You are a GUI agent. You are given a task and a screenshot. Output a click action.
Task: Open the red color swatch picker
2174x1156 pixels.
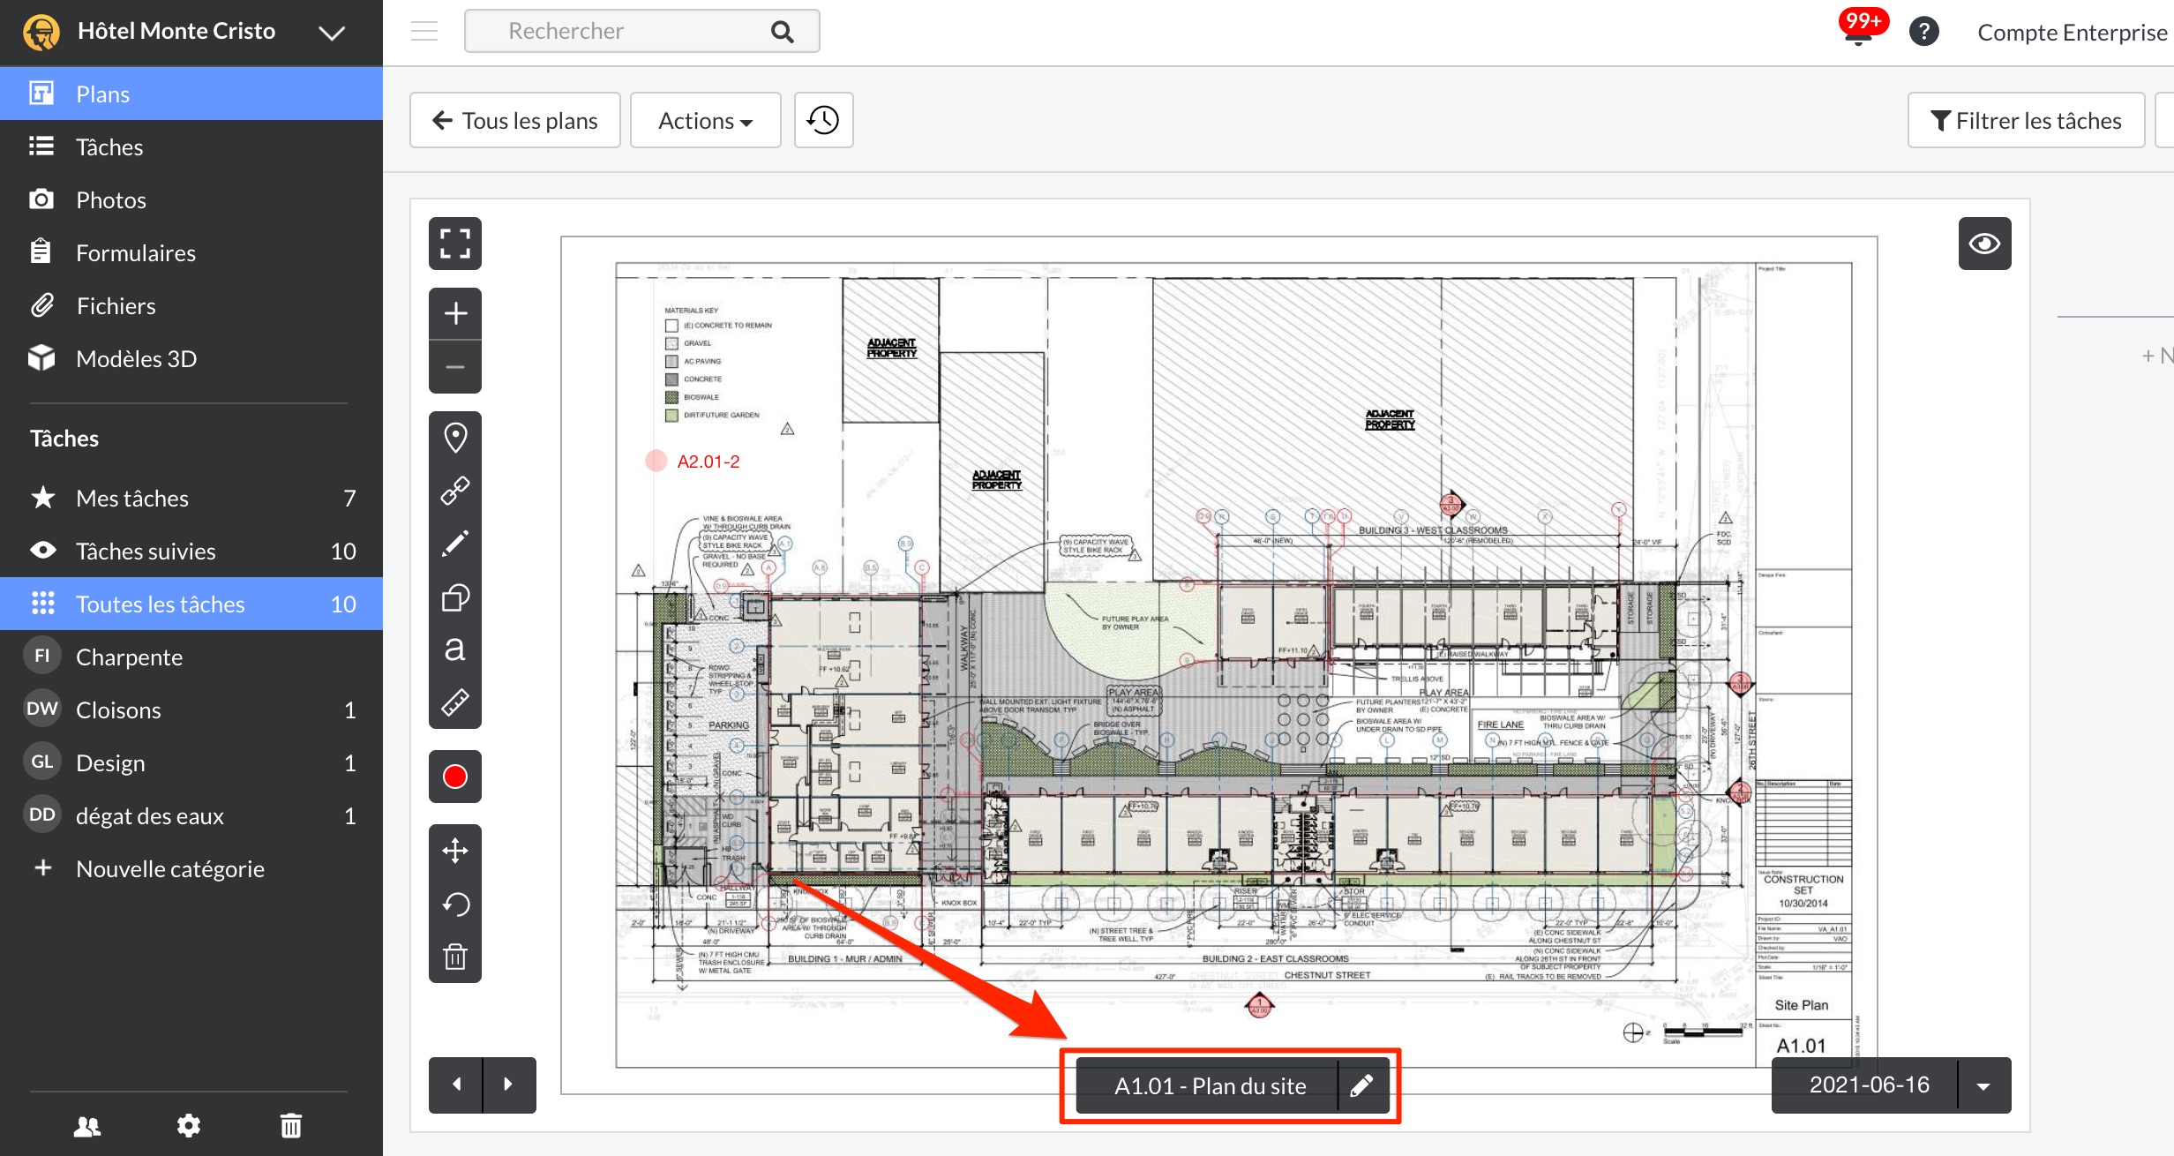click(455, 777)
